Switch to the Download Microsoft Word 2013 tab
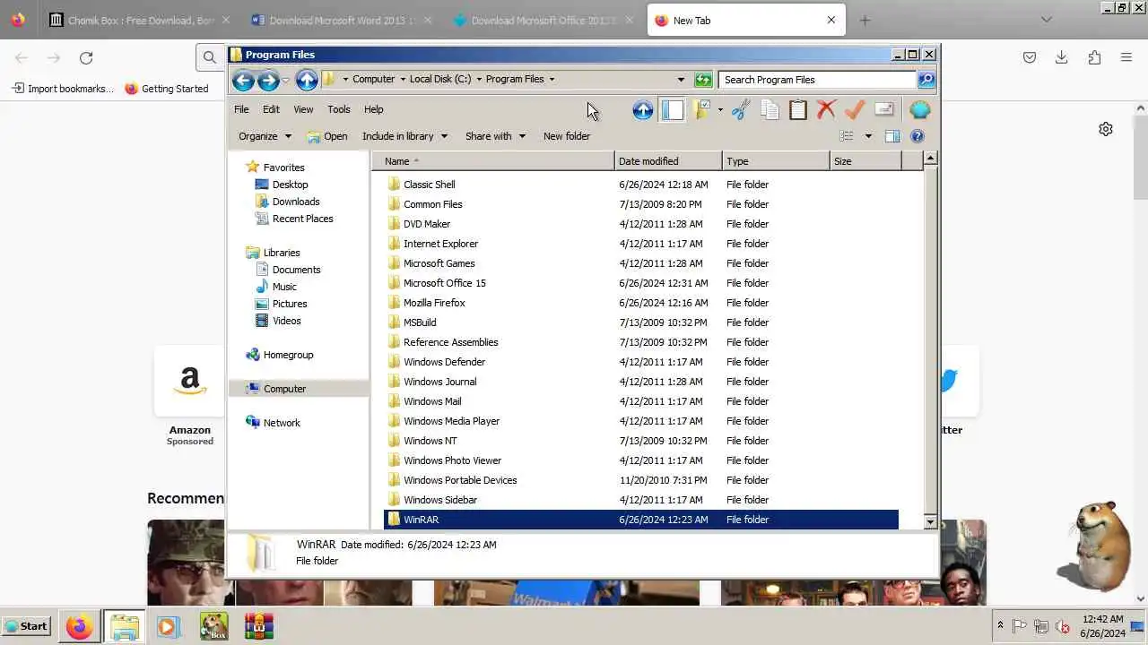Screen dimensions: 1148x645 point(340,20)
